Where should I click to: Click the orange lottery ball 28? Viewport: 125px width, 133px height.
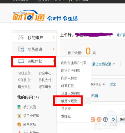click(99, 119)
